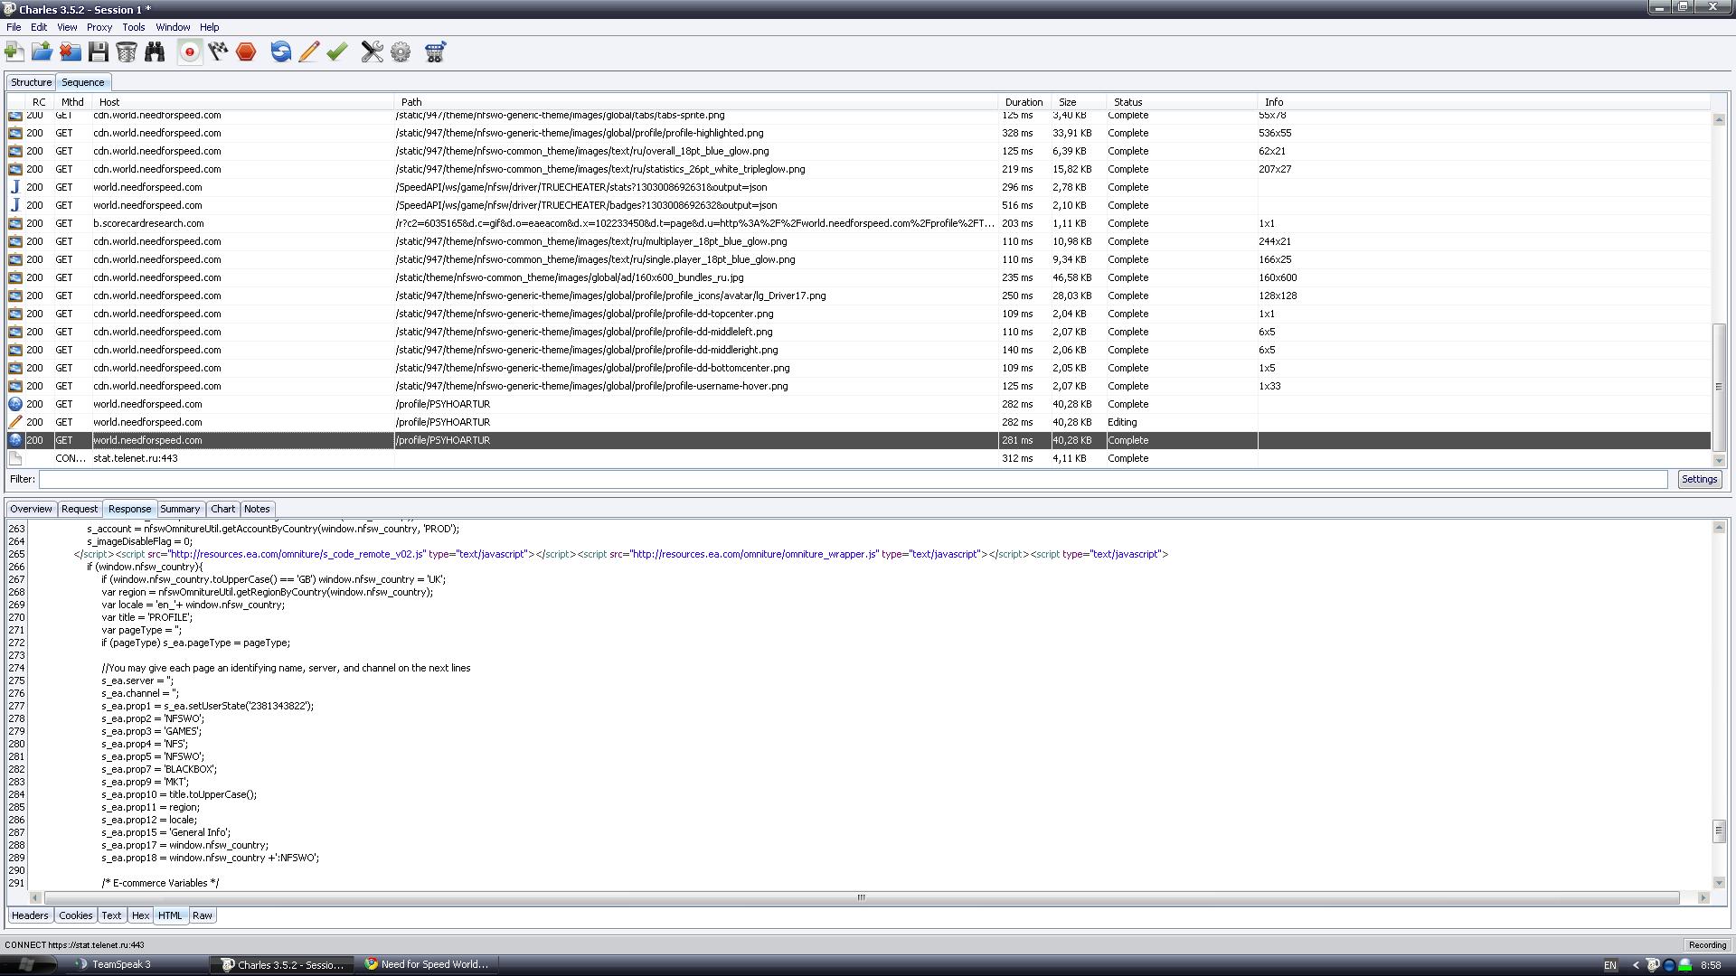Switch to the Overview tab
This screenshot has width=1736, height=976.
click(32, 509)
